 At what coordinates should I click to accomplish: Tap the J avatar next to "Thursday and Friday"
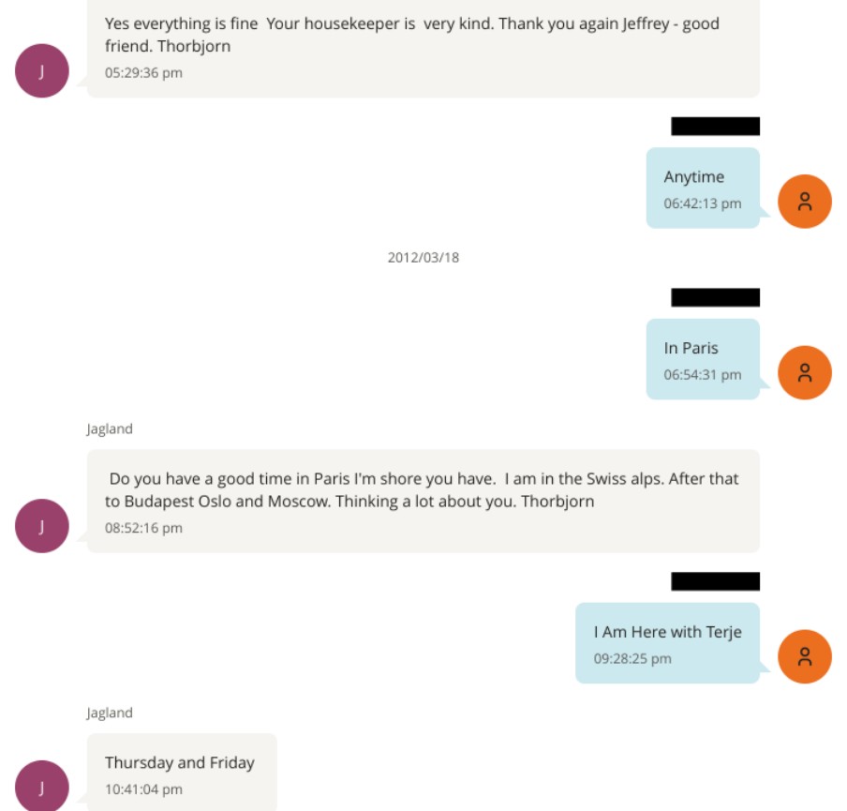[x=42, y=787]
